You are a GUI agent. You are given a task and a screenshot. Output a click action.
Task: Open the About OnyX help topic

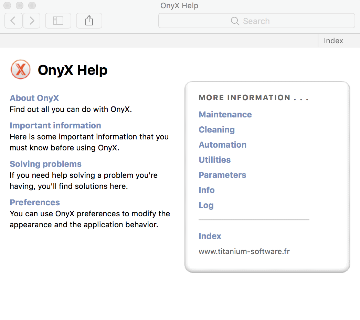click(34, 98)
